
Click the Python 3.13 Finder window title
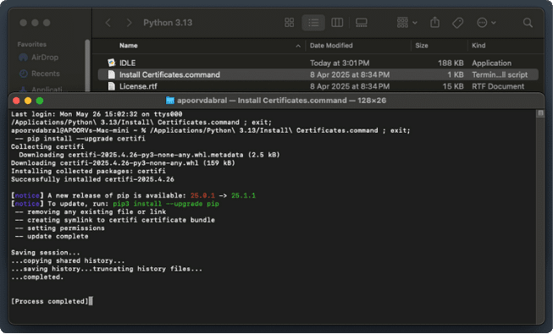point(168,23)
